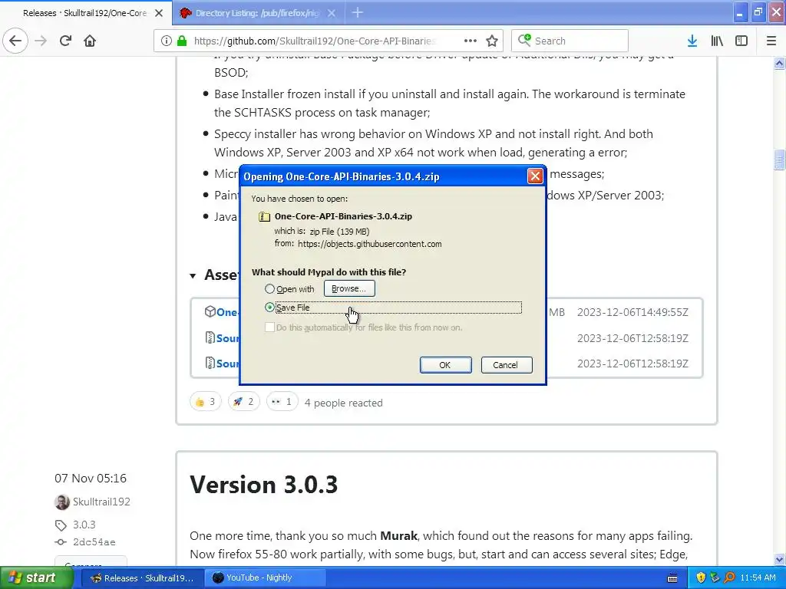Open the 3.0.3 tag link
The height and width of the screenshot is (589, 786).
[84, 525]
